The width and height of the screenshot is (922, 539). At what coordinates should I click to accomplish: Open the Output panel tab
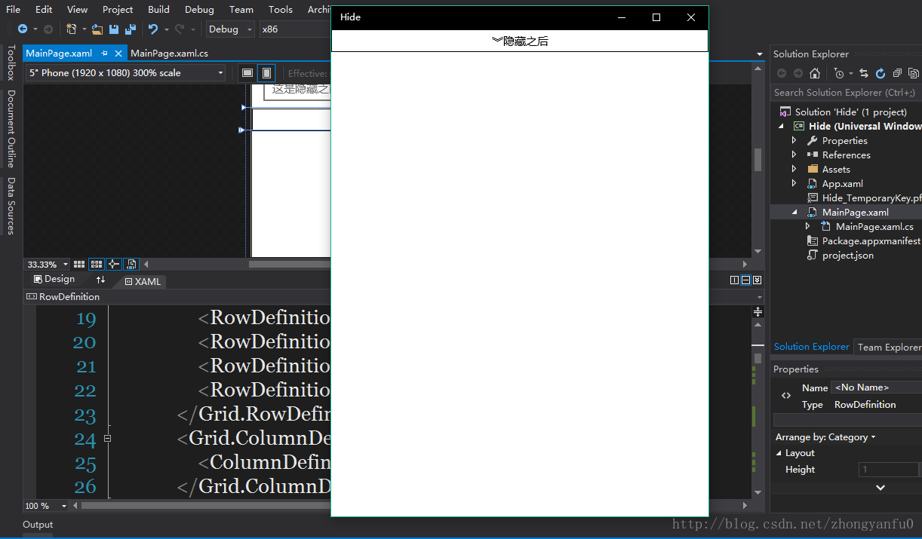[38, 525]
